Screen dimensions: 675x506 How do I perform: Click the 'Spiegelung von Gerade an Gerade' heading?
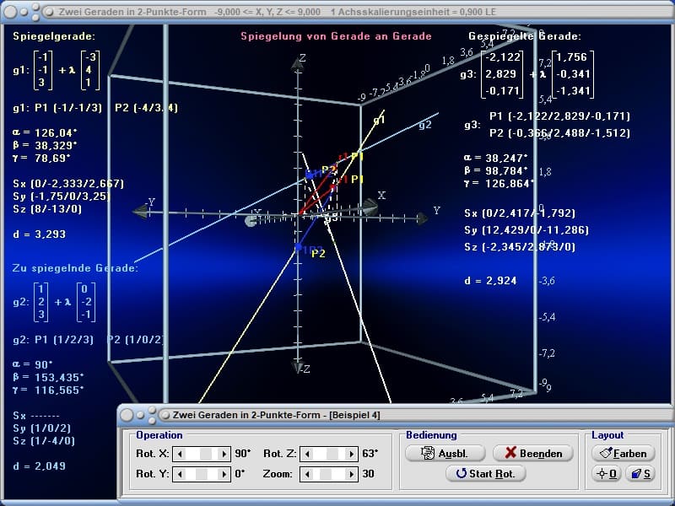click(336, 36)
